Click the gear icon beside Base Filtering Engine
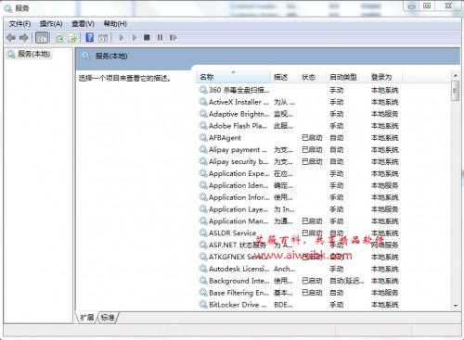 coord(203,293)
